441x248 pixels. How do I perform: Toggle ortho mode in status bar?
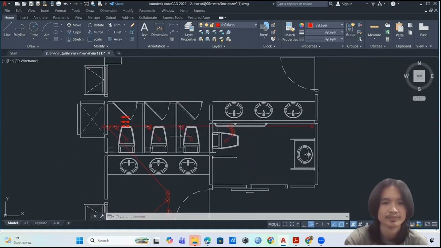304,224
